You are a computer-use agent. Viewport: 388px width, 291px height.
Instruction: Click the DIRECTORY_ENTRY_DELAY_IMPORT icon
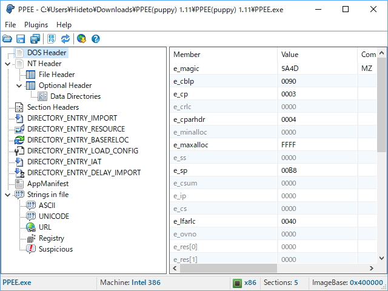19,172
